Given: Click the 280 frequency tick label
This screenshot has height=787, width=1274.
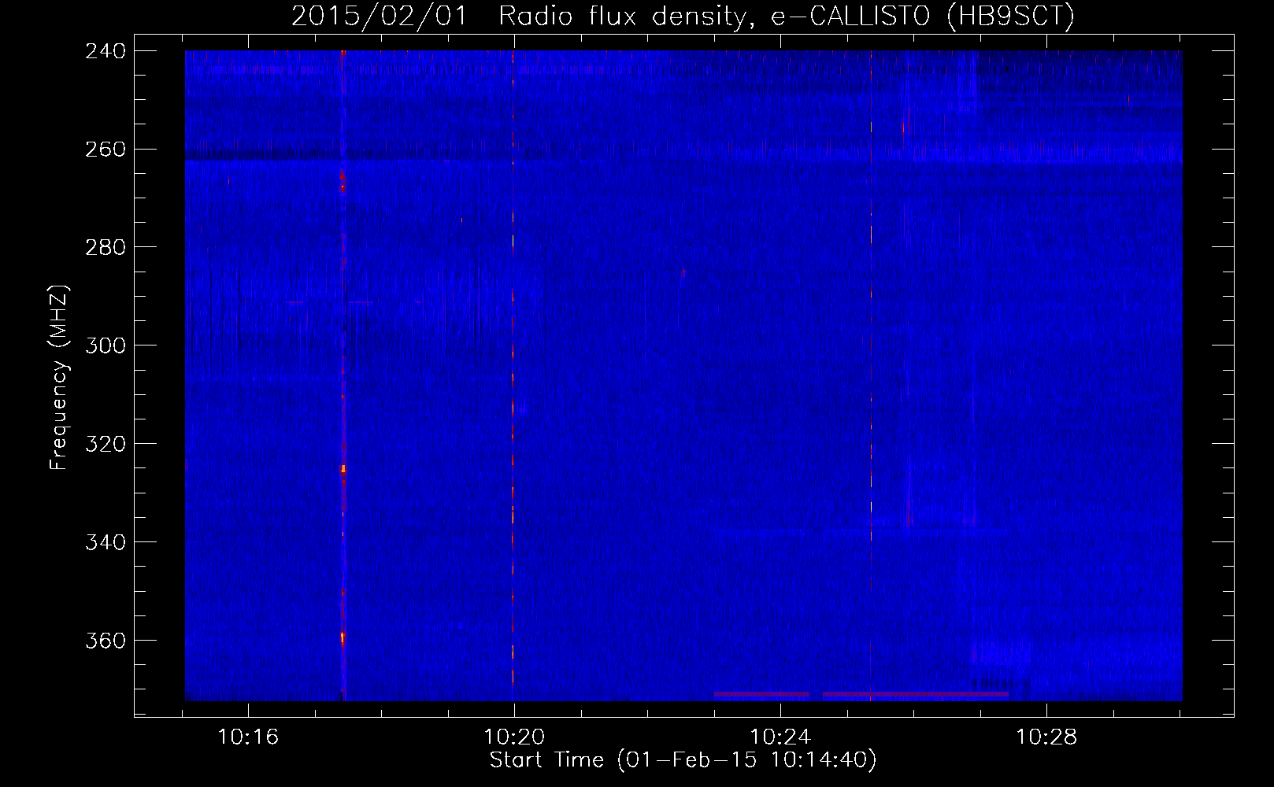Looking at the screenshot, I should (106, 248).
